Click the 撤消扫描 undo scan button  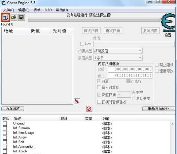tap(150, 31)
